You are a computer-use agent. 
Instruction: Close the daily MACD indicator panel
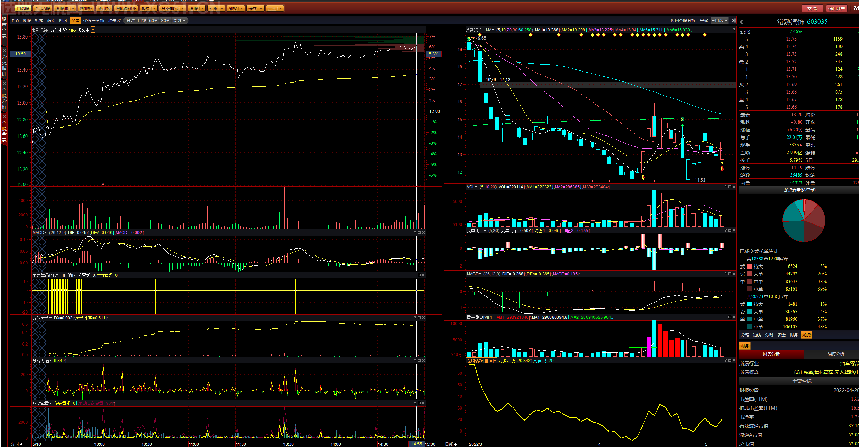point(734,274)
